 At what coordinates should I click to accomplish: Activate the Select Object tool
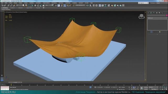point(23,5)
